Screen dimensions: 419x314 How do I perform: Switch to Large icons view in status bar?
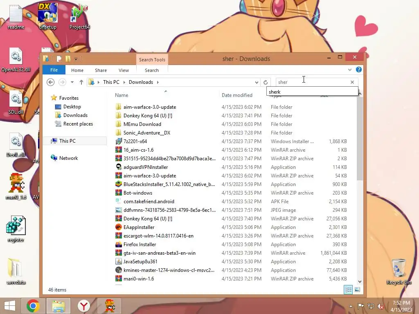pyautogui.click(x=357, y=290)
